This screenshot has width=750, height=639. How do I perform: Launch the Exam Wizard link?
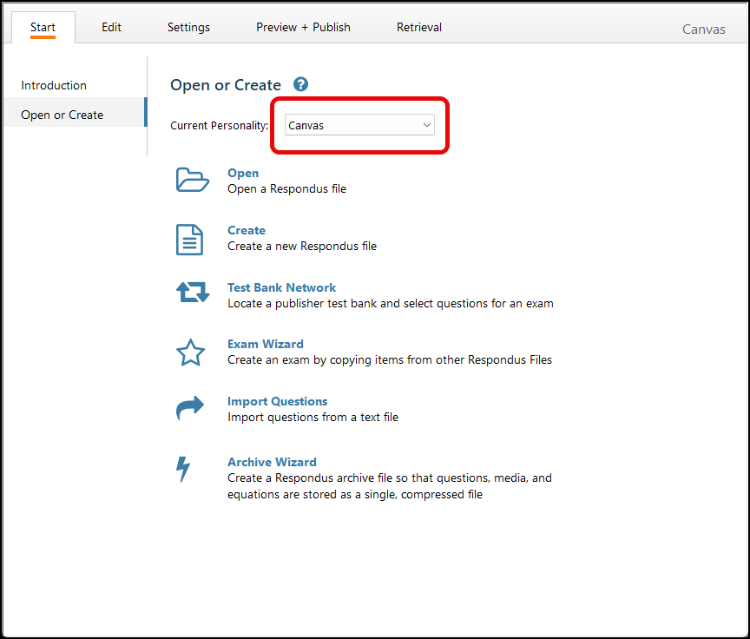pyautogui.click(x=266, y=344)
